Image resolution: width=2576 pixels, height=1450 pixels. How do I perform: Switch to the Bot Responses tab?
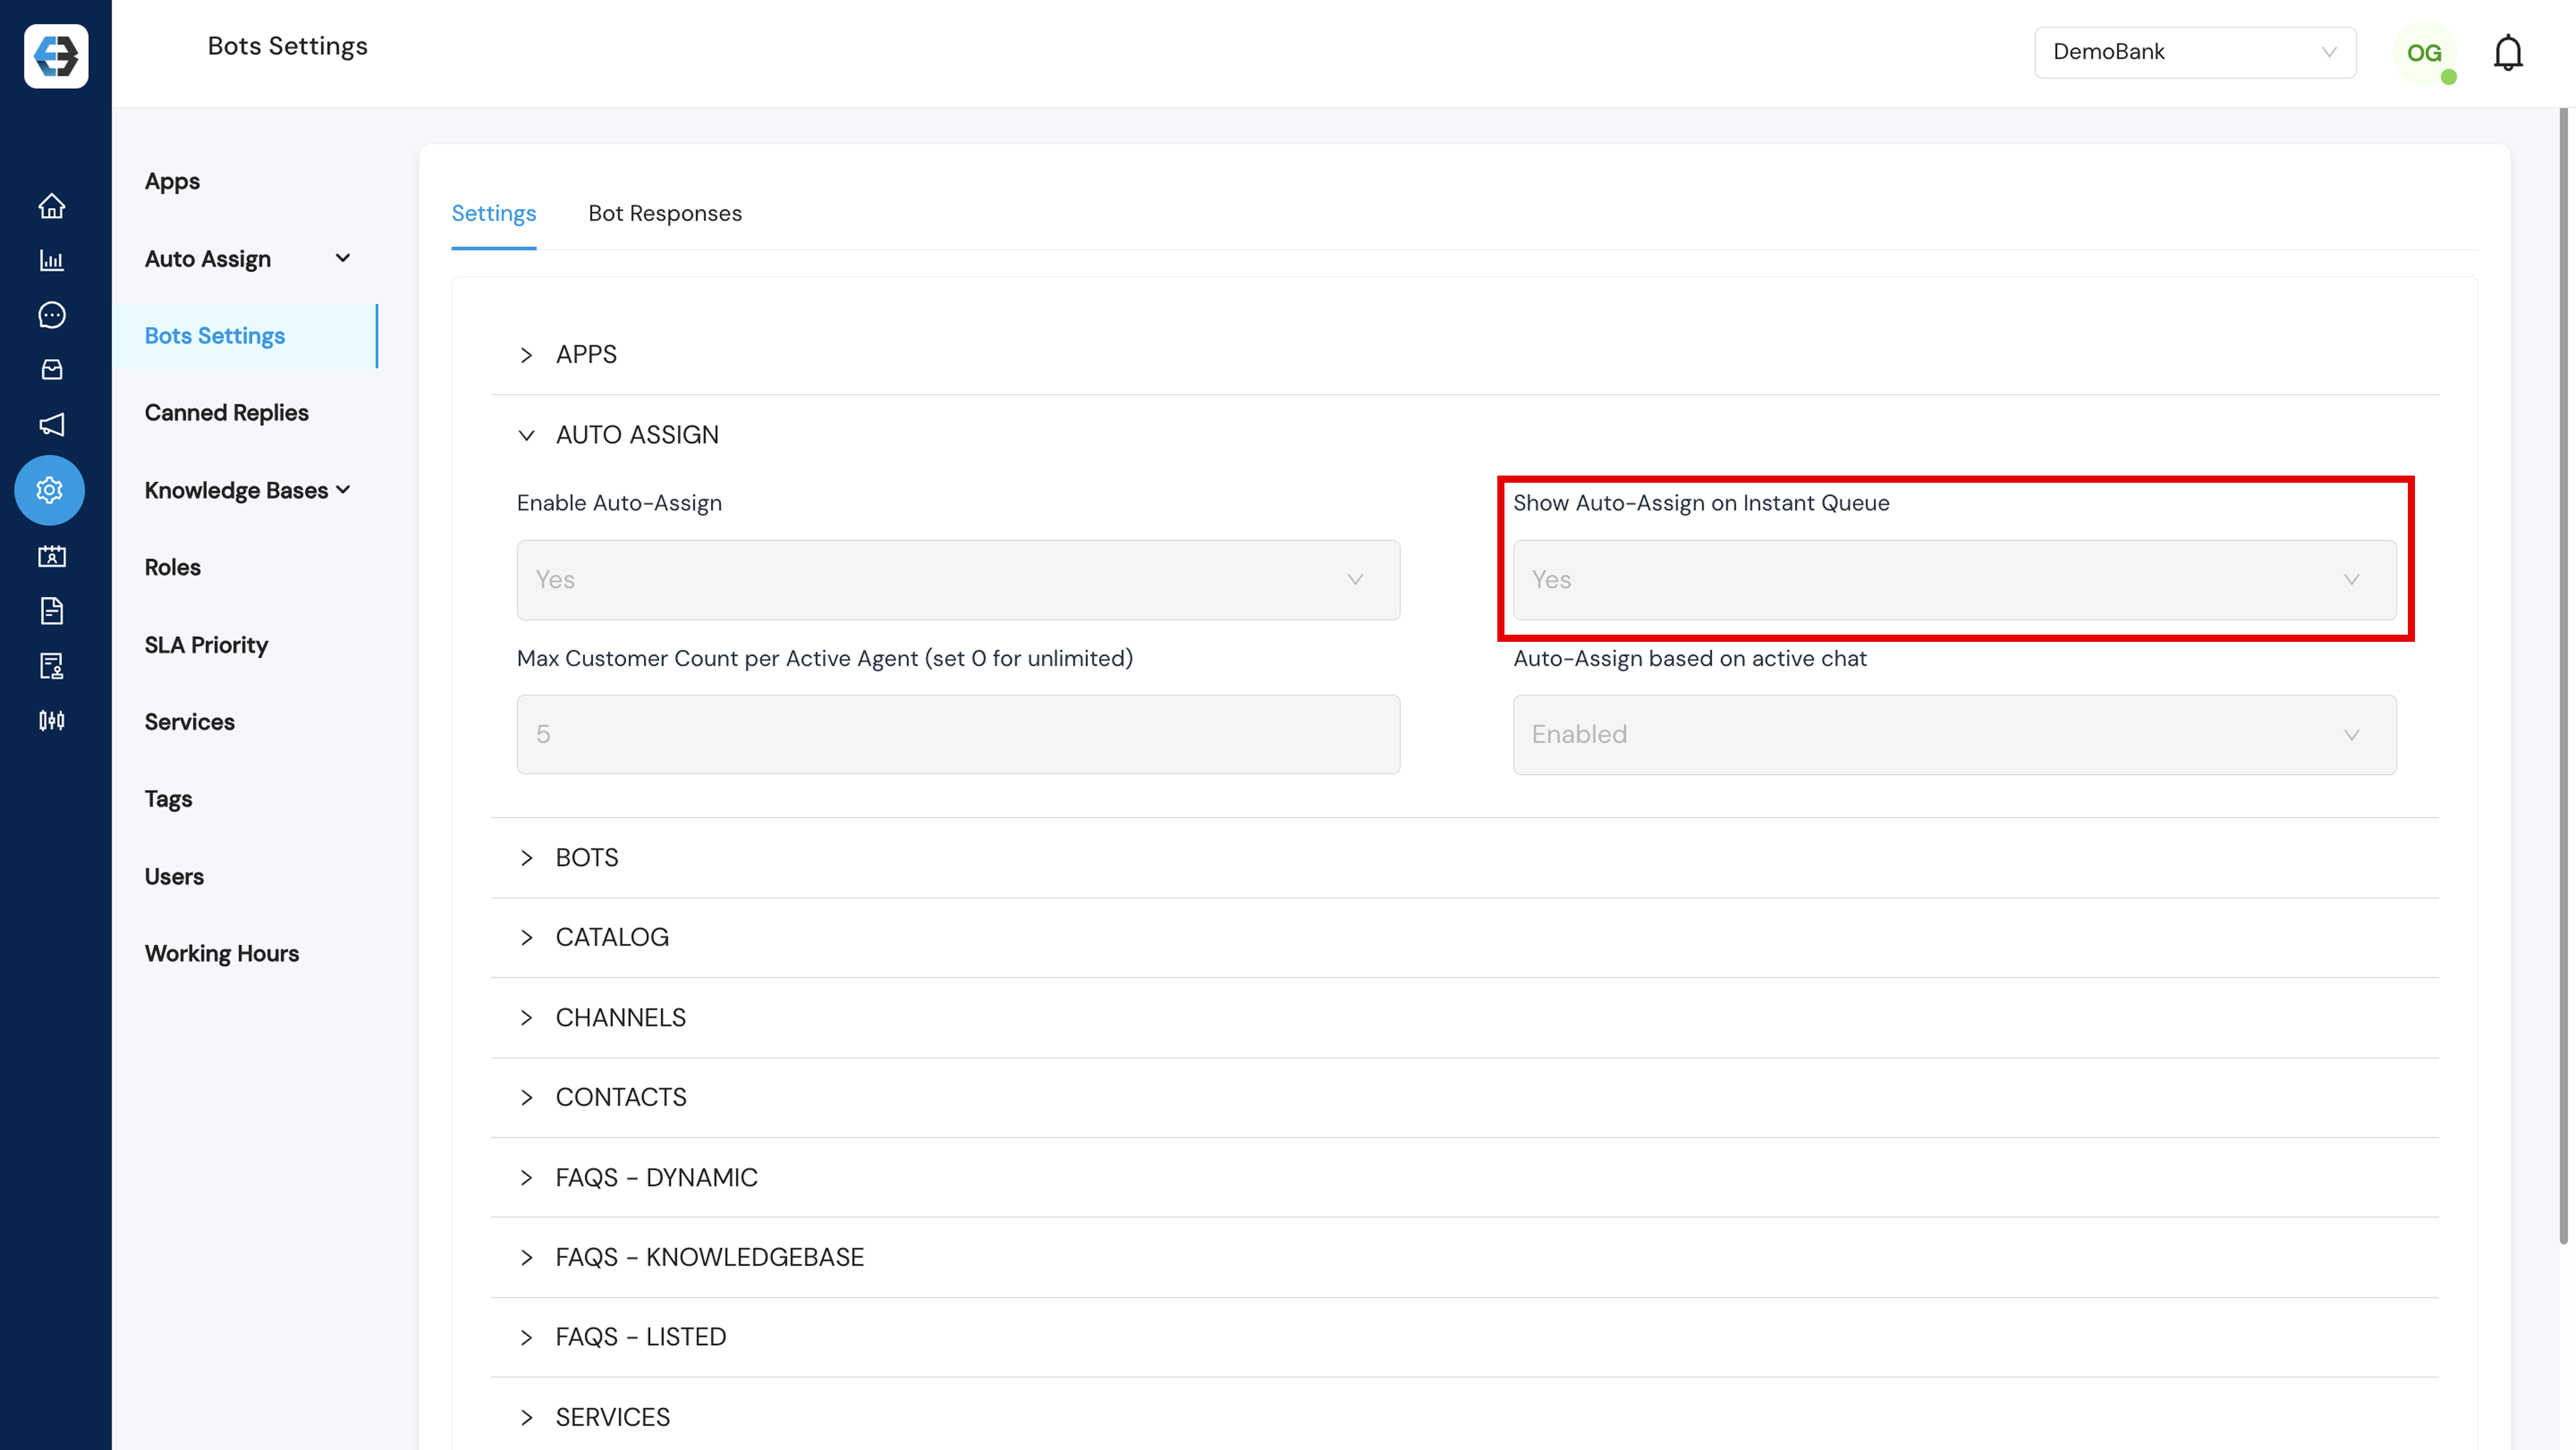pyautogui.click(x=665, y=213)
